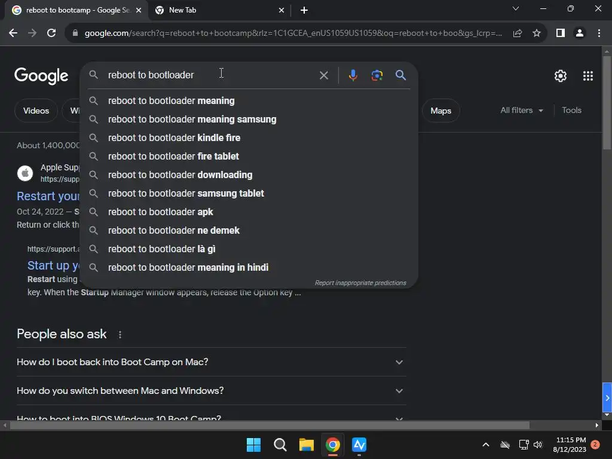This screenshot has width=612, height=459.
Task: Click the blue side expand arrow
Action: 607,397
